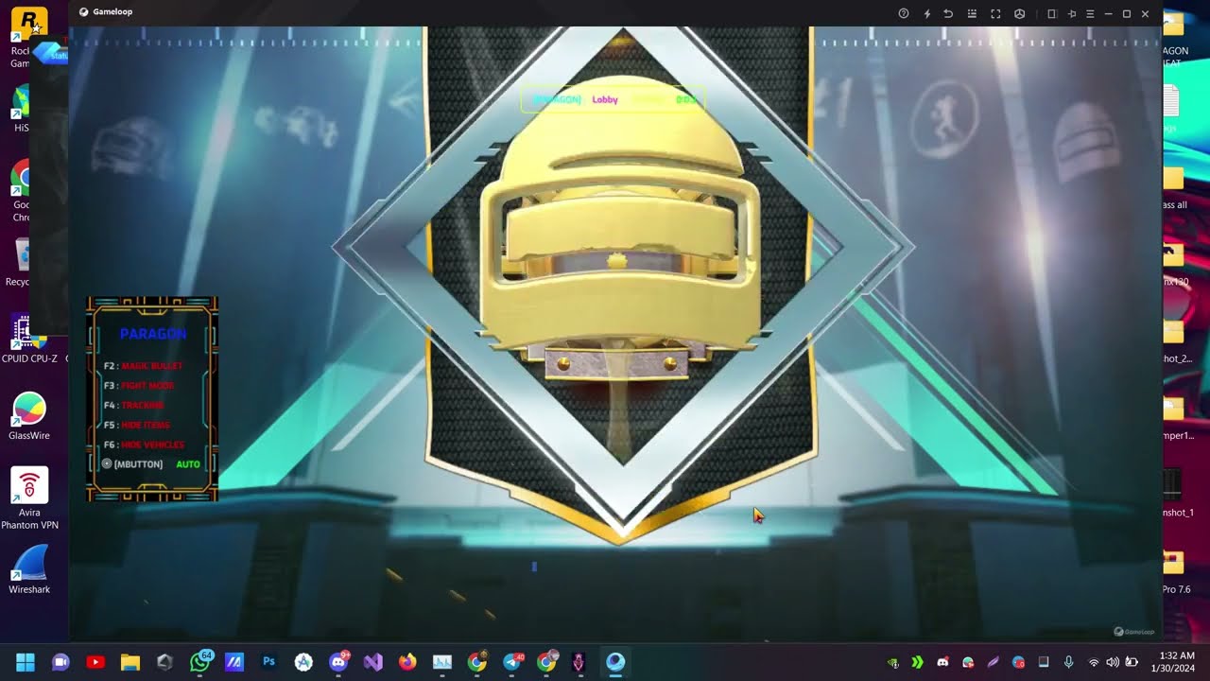The image size is (1210, 681).
Task: Open Discord from the taskbar
Action: click(x=337, y=662)
